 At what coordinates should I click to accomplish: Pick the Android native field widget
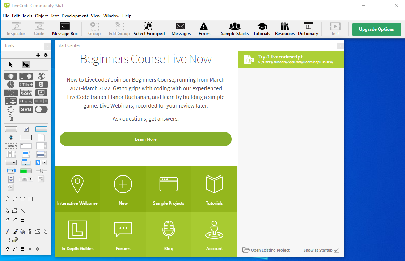pos(26,76)
